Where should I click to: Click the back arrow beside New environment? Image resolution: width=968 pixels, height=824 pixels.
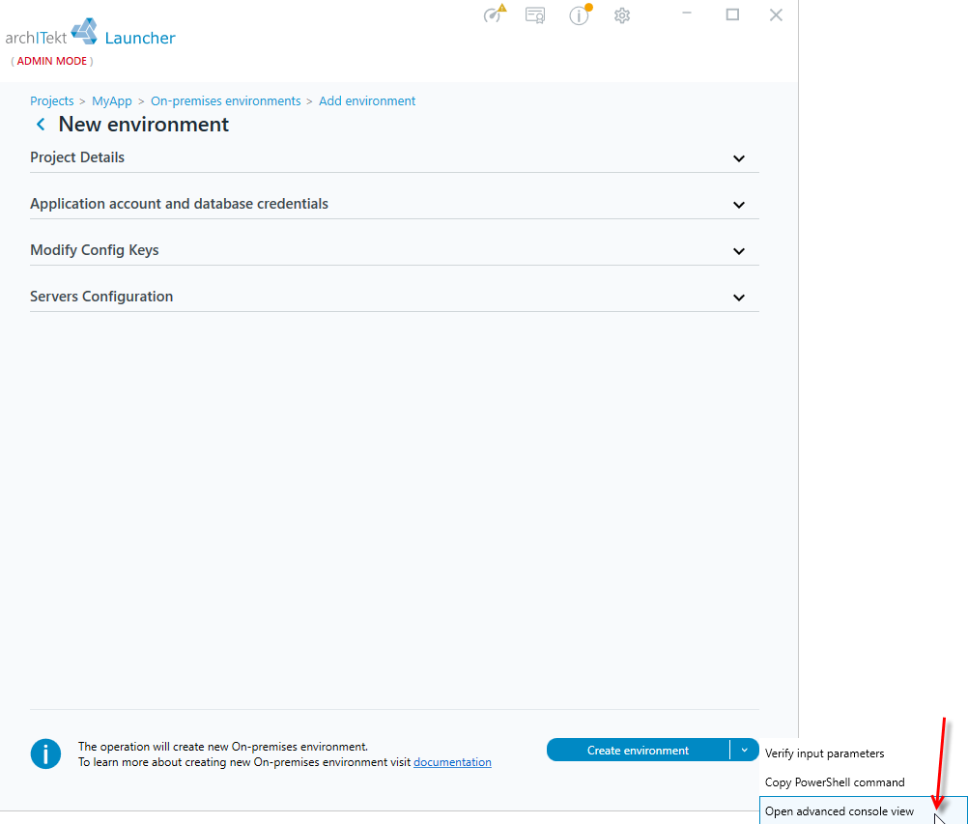click(x=41, y=125)
